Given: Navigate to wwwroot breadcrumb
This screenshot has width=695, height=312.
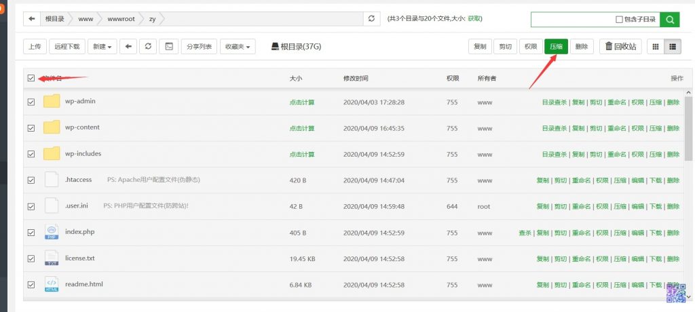Looking at the screenshot, I should 121,19.
